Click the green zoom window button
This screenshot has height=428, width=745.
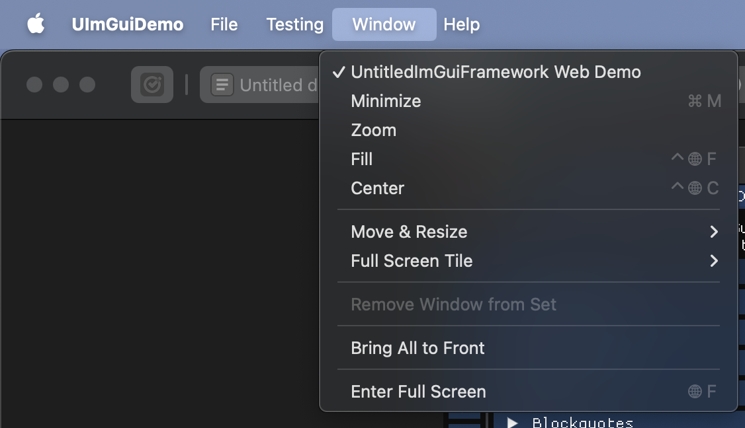87,85
